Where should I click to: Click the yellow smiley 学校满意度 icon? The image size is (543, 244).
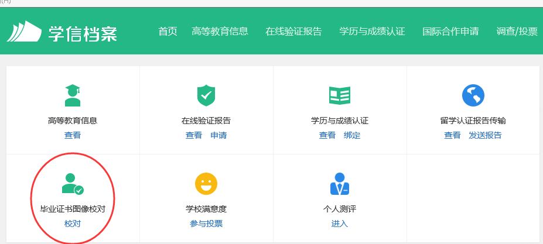(206, 184)
